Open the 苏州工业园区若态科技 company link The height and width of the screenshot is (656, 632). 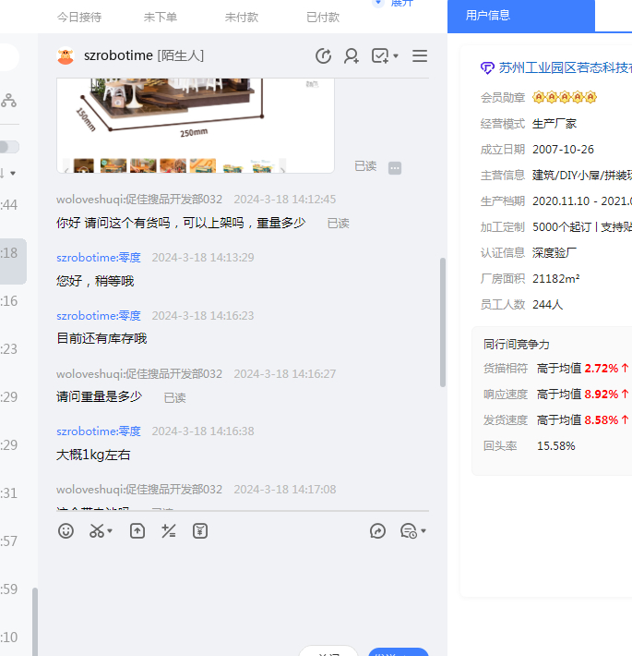pos(565,67)
